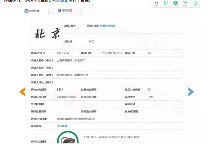Go to next record with blue arrow

point(191,92)
